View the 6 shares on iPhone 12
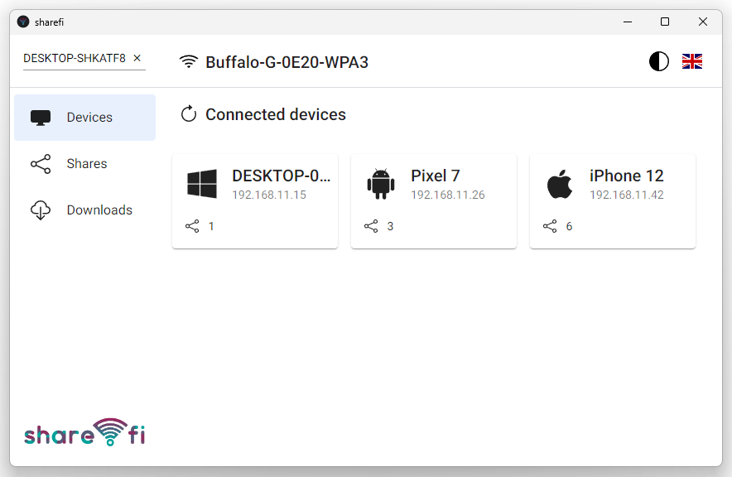732x477 pixels. 557,226
